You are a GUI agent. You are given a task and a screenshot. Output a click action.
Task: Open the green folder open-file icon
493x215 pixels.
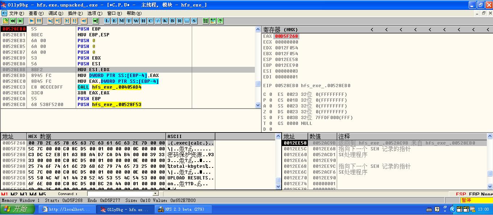tap(6, 21)
